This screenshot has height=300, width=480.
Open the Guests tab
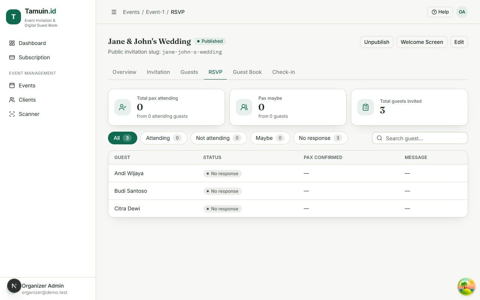[x=189, y=72]
